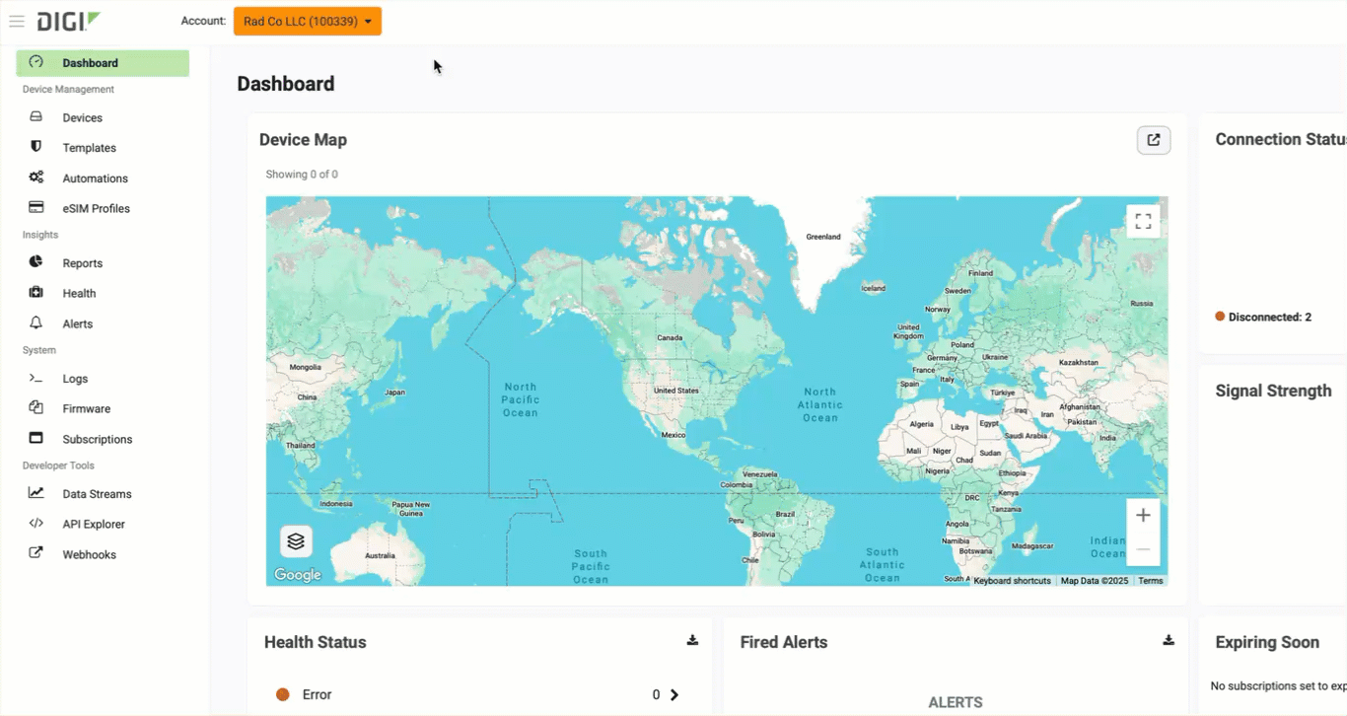1347x716 pixels.
Task: Open the Webhooks page
Action: click(x=89, y=554)
